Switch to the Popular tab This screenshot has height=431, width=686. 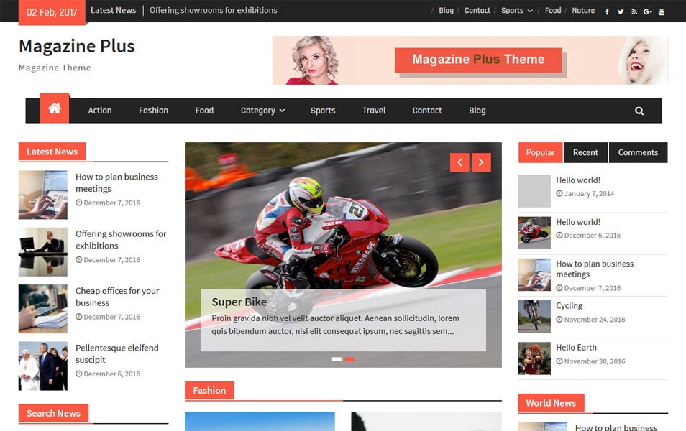click(540, 152)
